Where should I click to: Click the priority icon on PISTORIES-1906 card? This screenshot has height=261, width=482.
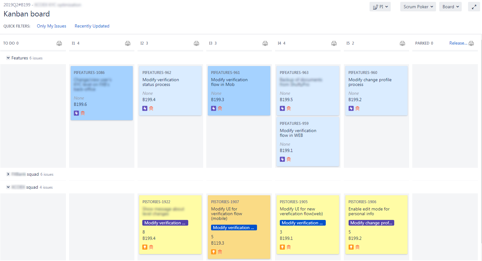coord(357,247)
